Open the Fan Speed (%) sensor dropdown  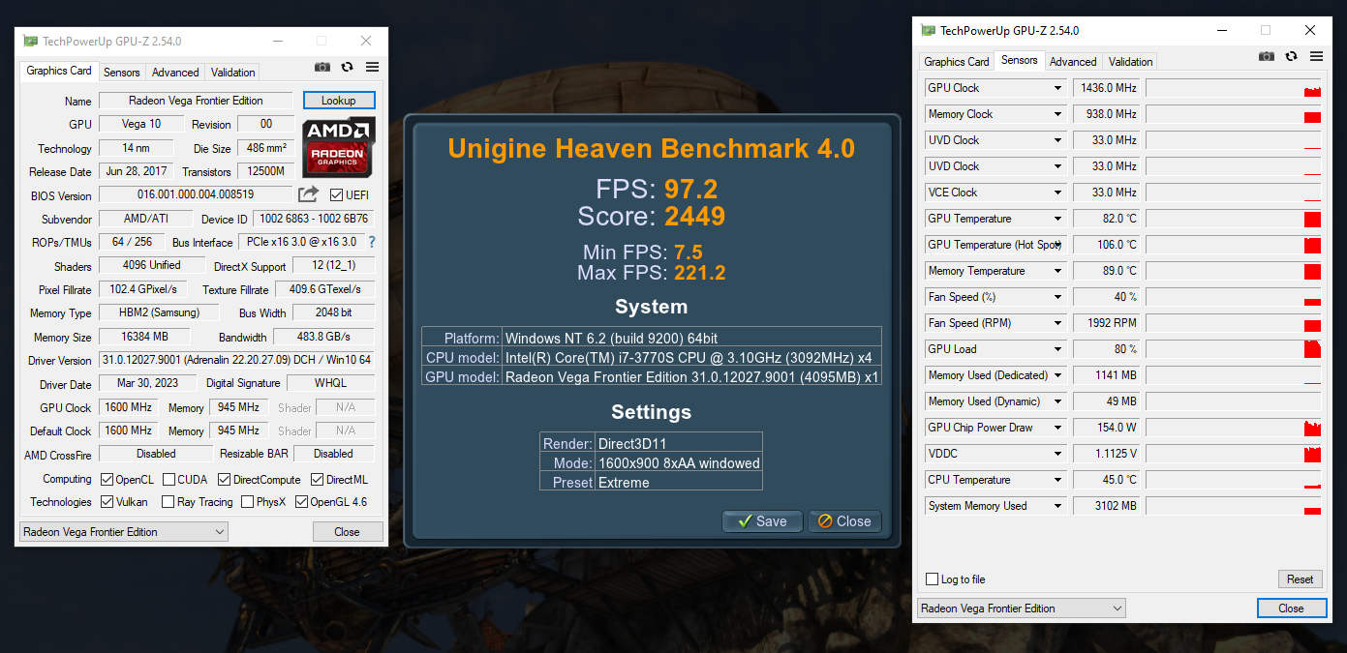click(x=1057, y=297)
